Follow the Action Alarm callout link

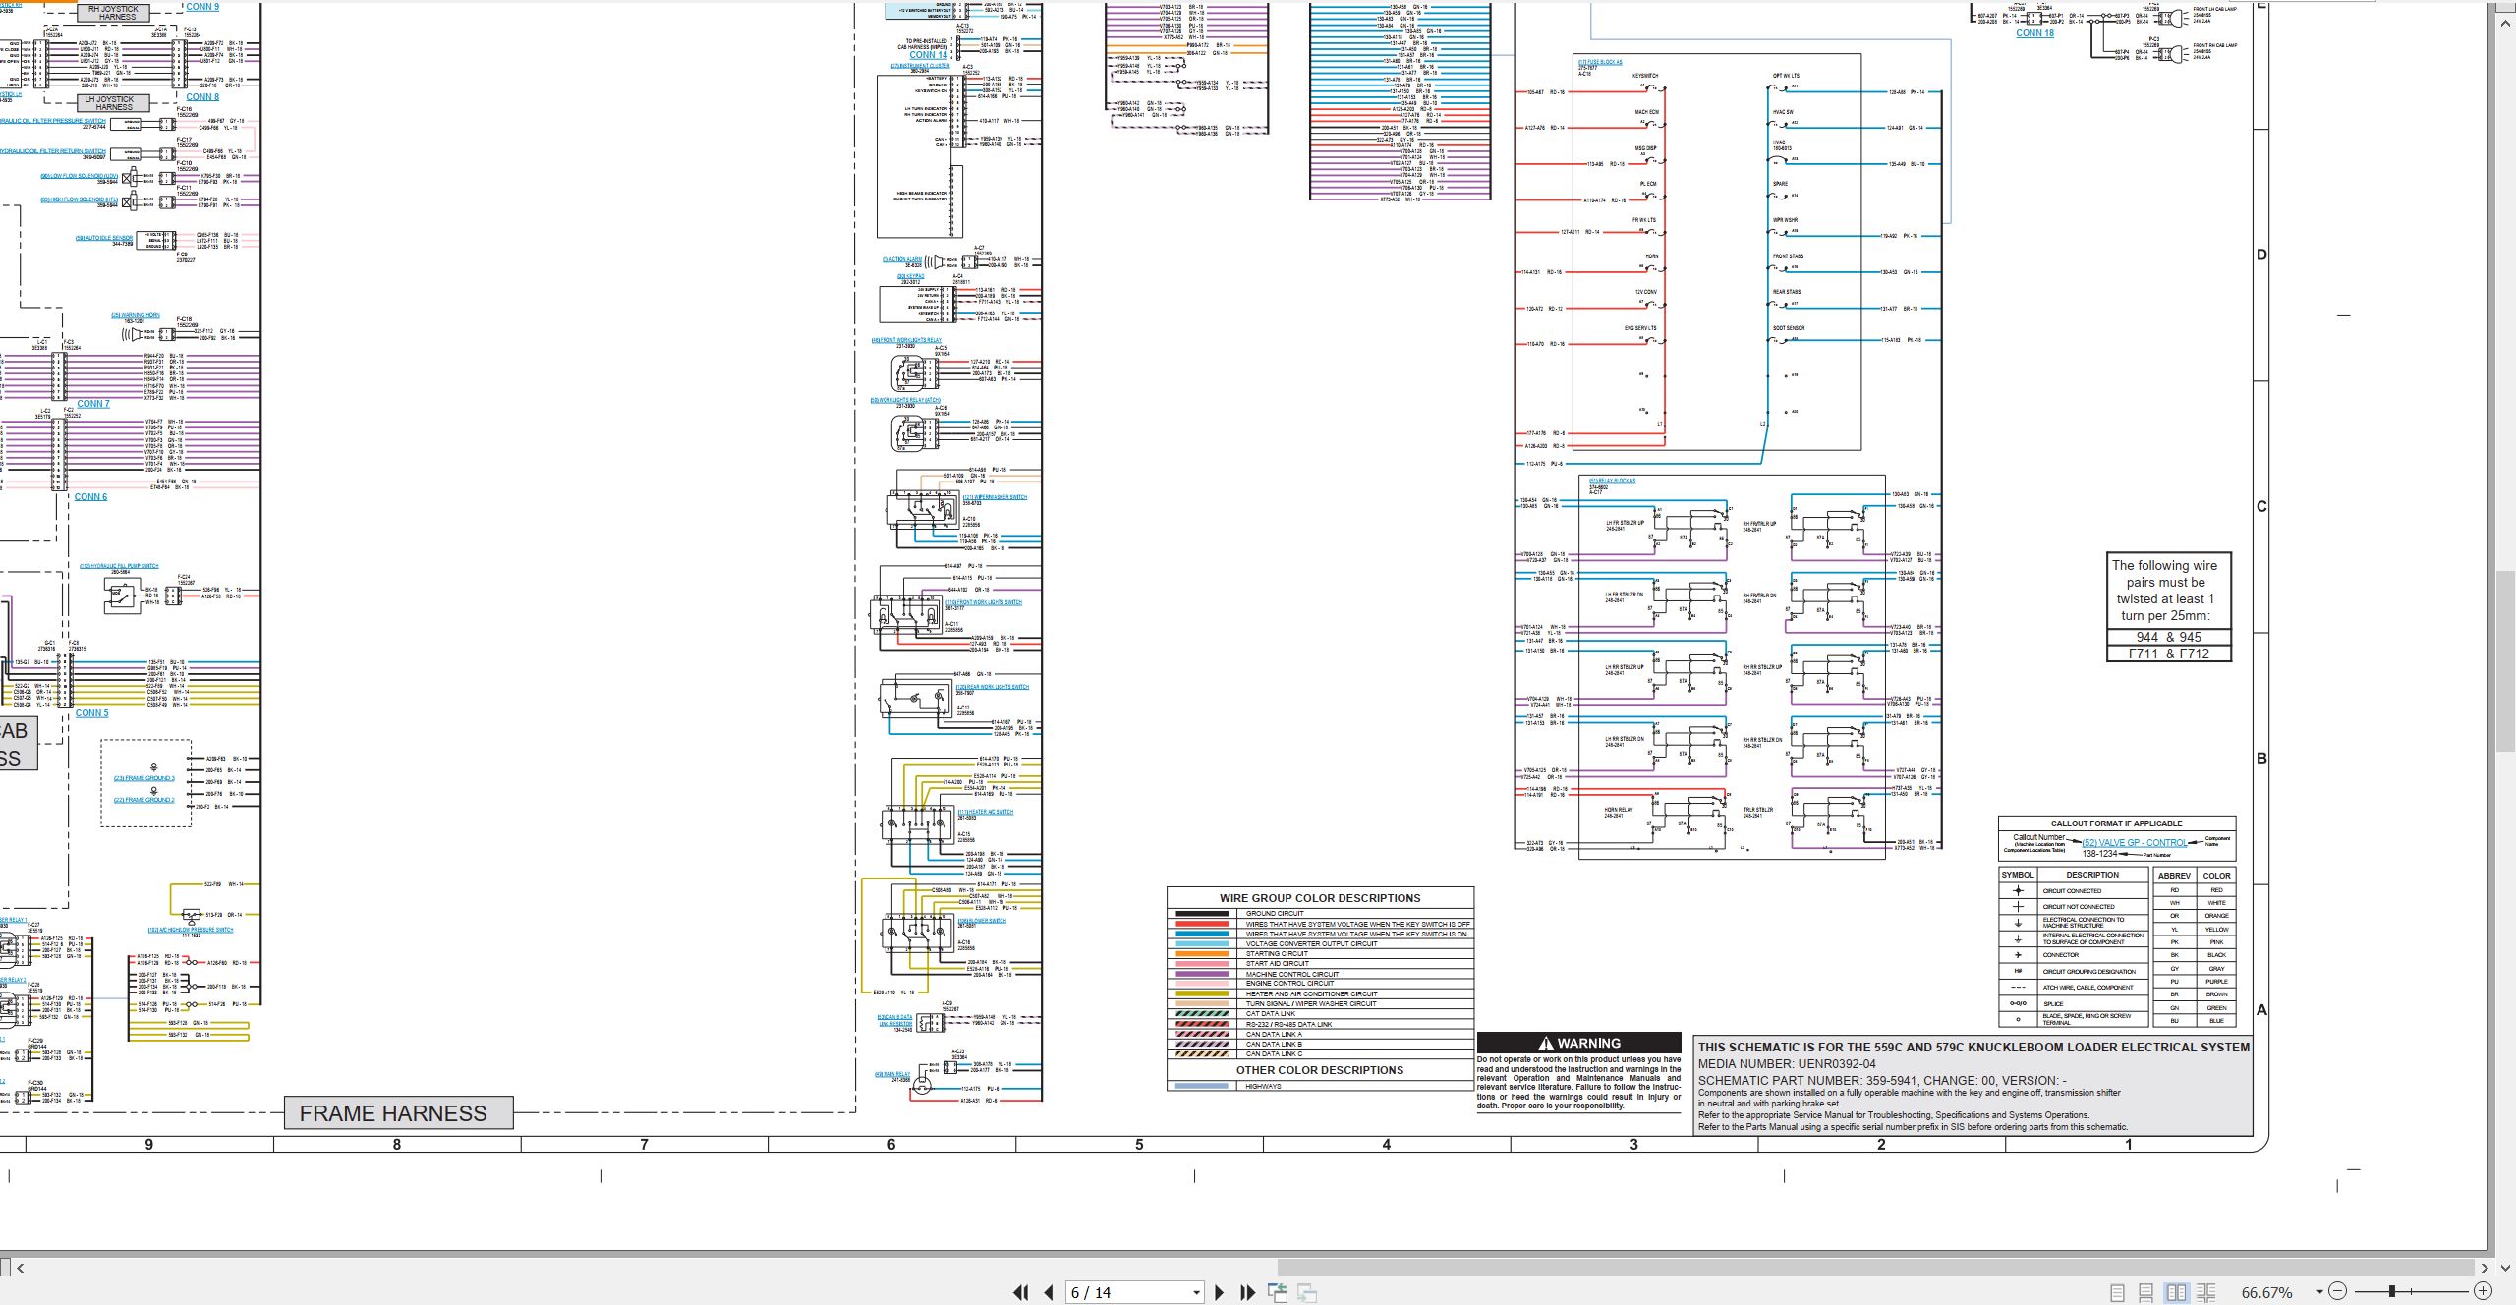(x=902, y=259)
